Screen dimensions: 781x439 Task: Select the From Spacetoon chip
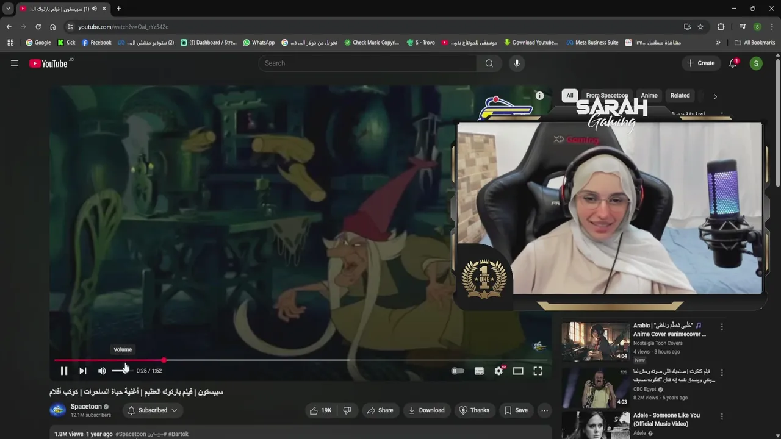(x=607, y=96)
